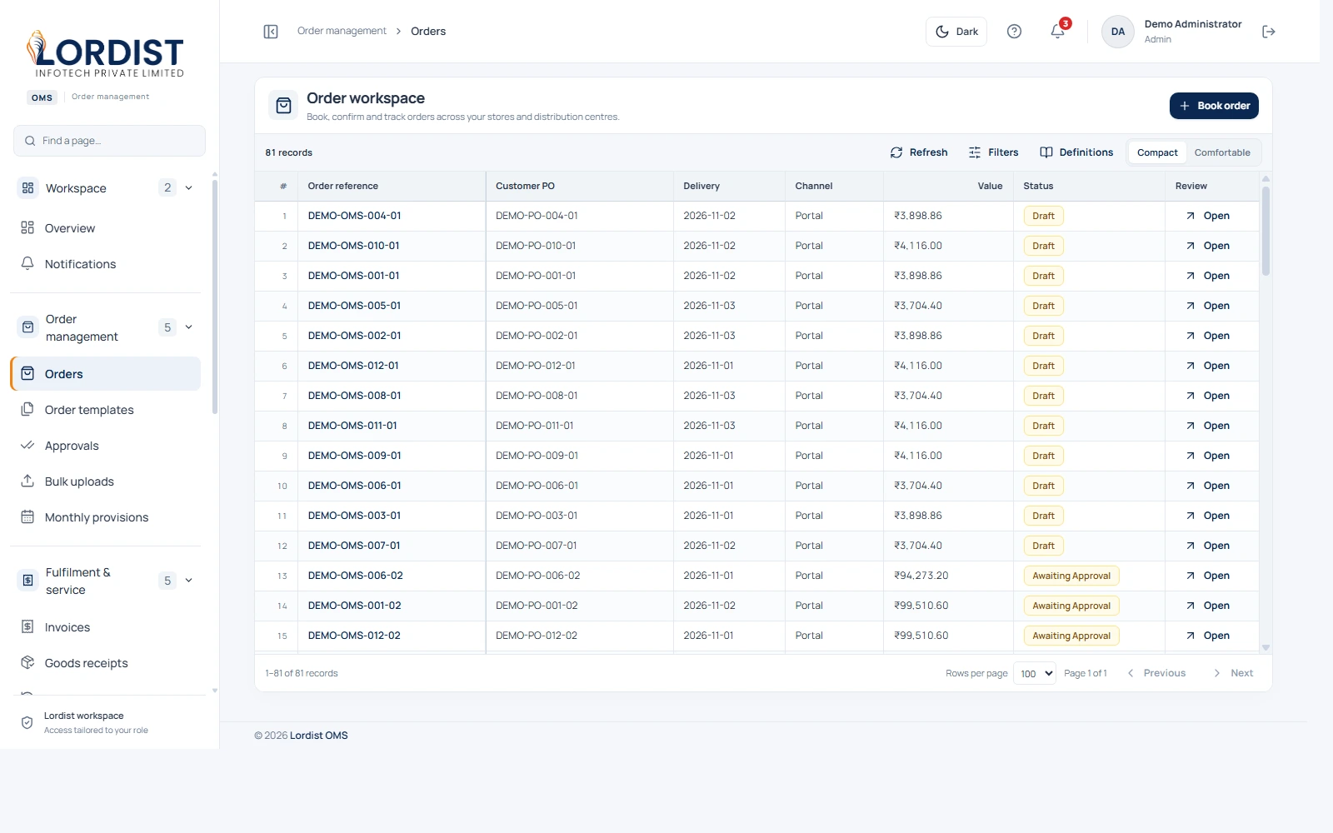Open Monthly provisions page
Viewport: 1333px width, 833px height.
(x=106, y=517)
